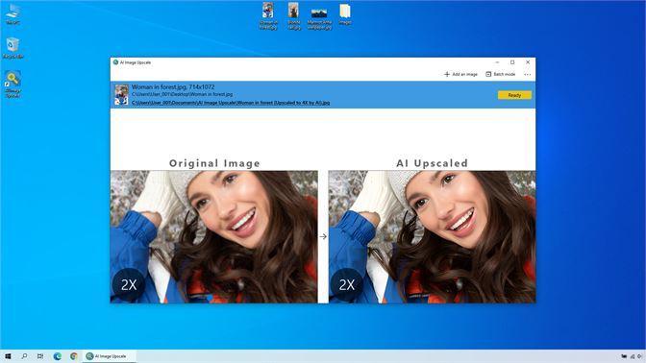
Task: Select Woman in forest.jpg desktop file
Action: point(268,16)
